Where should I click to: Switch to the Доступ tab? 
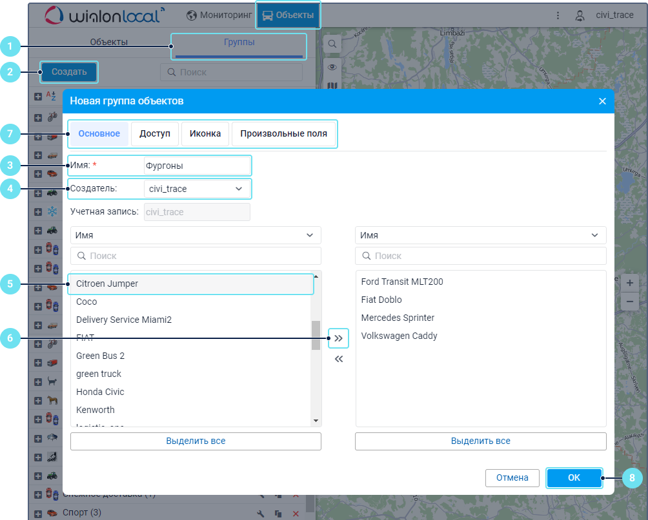[155, 133]
